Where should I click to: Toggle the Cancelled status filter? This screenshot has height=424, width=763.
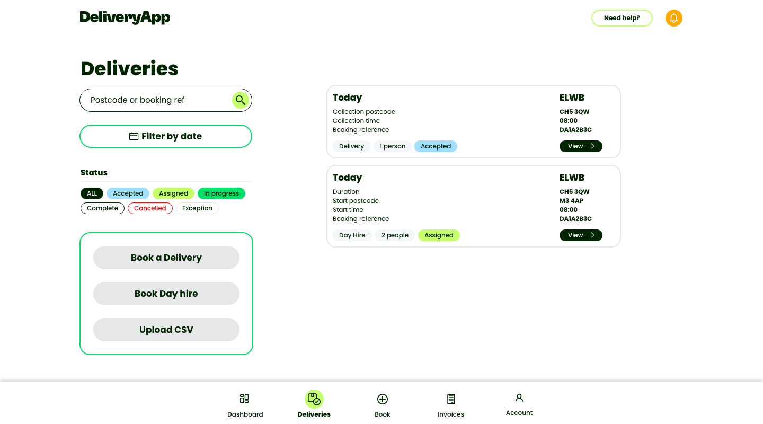[x=150, y=208]
